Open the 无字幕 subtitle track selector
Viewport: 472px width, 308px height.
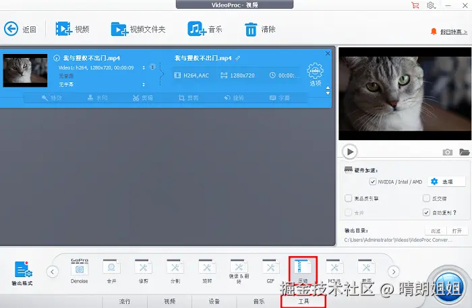(x=144, y=84)
